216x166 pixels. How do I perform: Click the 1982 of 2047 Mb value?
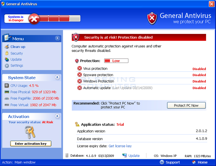(43, 105)
